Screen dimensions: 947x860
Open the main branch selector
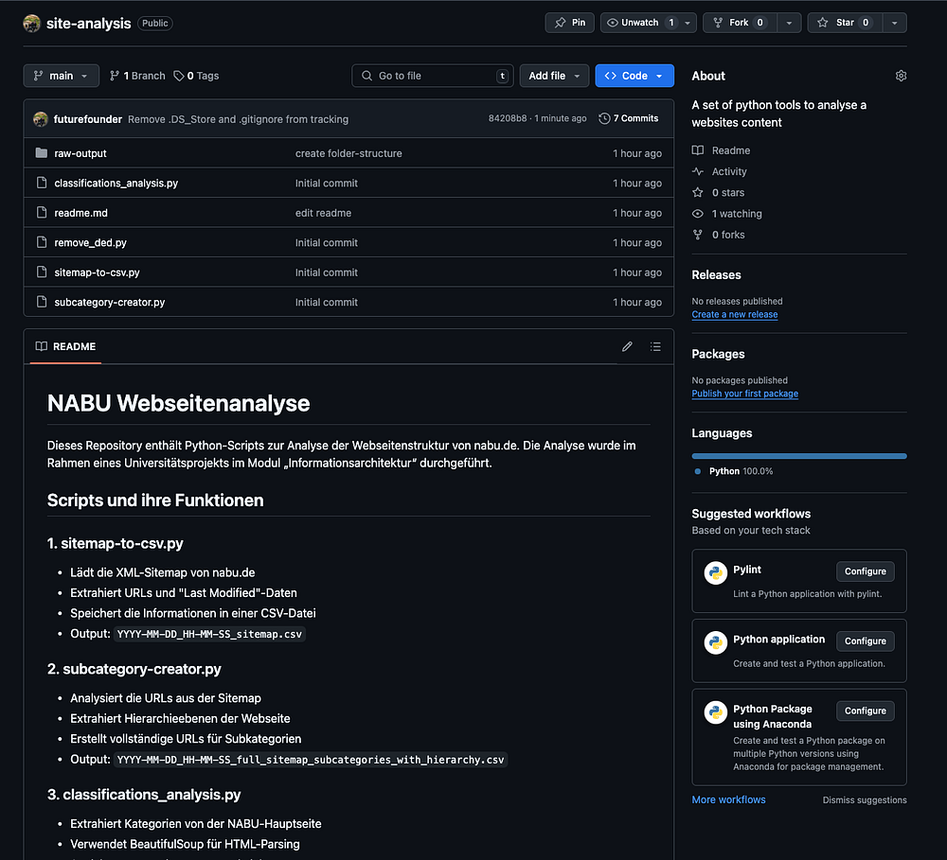[61, 76]
